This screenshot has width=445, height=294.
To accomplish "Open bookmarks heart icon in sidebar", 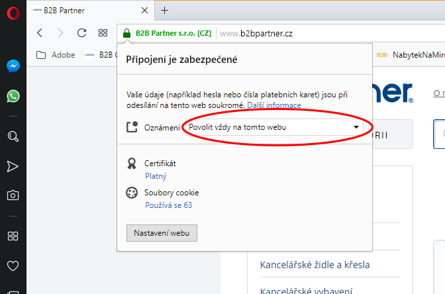I will [x=13, y=266].
